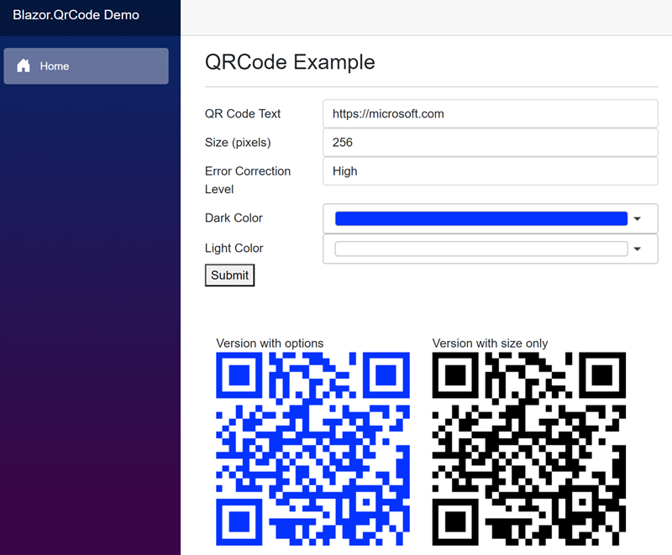Screen dimensions: 672x555
Task: Click the 'Light Color' label
Action: tap(234, 249)
